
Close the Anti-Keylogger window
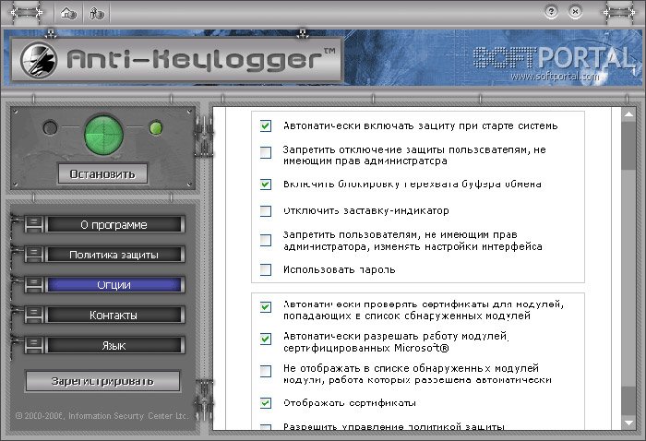[x=575, y=11]
